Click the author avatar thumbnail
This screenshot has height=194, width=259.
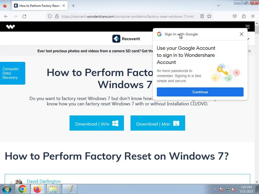click(16, 181)
